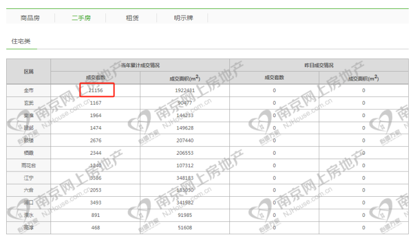This screenshot has height=241, width=415.
Task: Click the value 1167 for 玄武
Action: [x=95, y=103]
